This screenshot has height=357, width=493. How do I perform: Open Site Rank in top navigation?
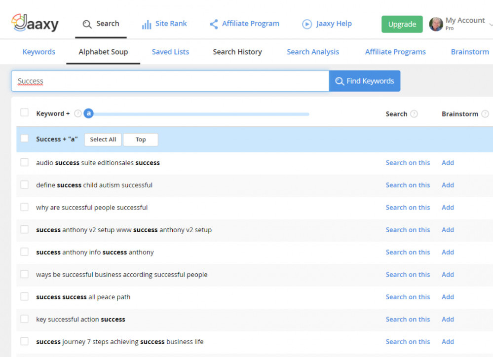pos(164,24)
